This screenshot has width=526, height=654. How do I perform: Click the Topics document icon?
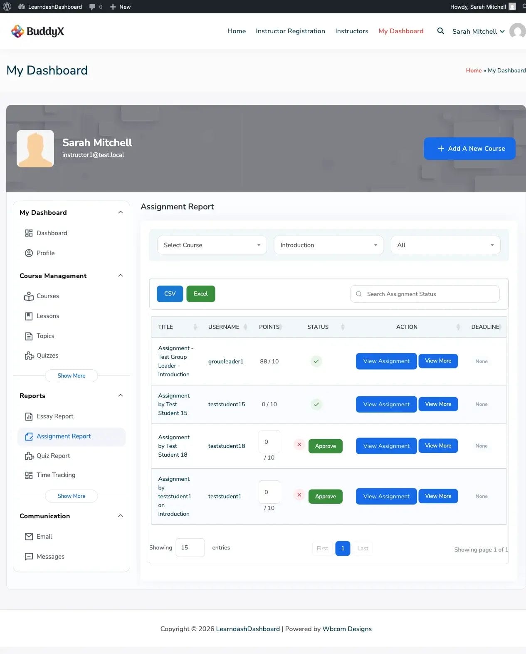29,336
